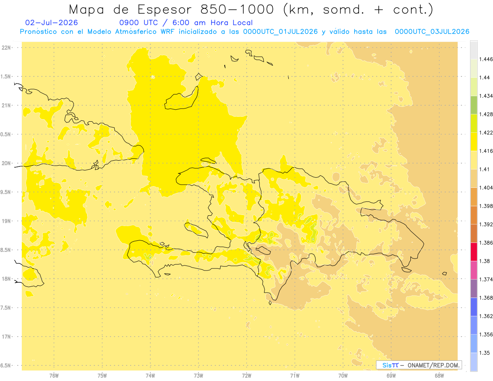
Task: Click the '73W' longitude label
Action: click(198, 376)
